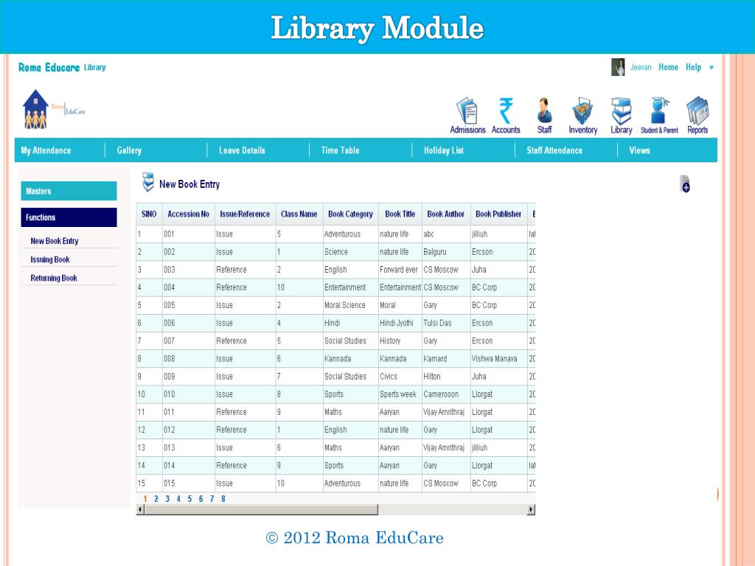Go to page 3 of the table
The image size is (755, 566).
[x=167, y=499]
